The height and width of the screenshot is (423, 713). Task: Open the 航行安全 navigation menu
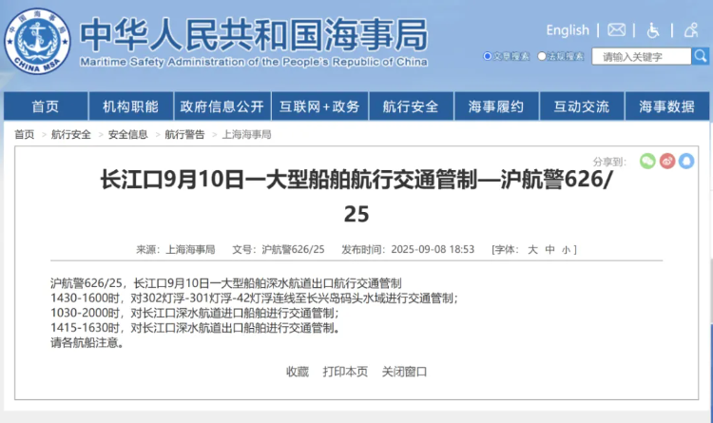(411, 106)
